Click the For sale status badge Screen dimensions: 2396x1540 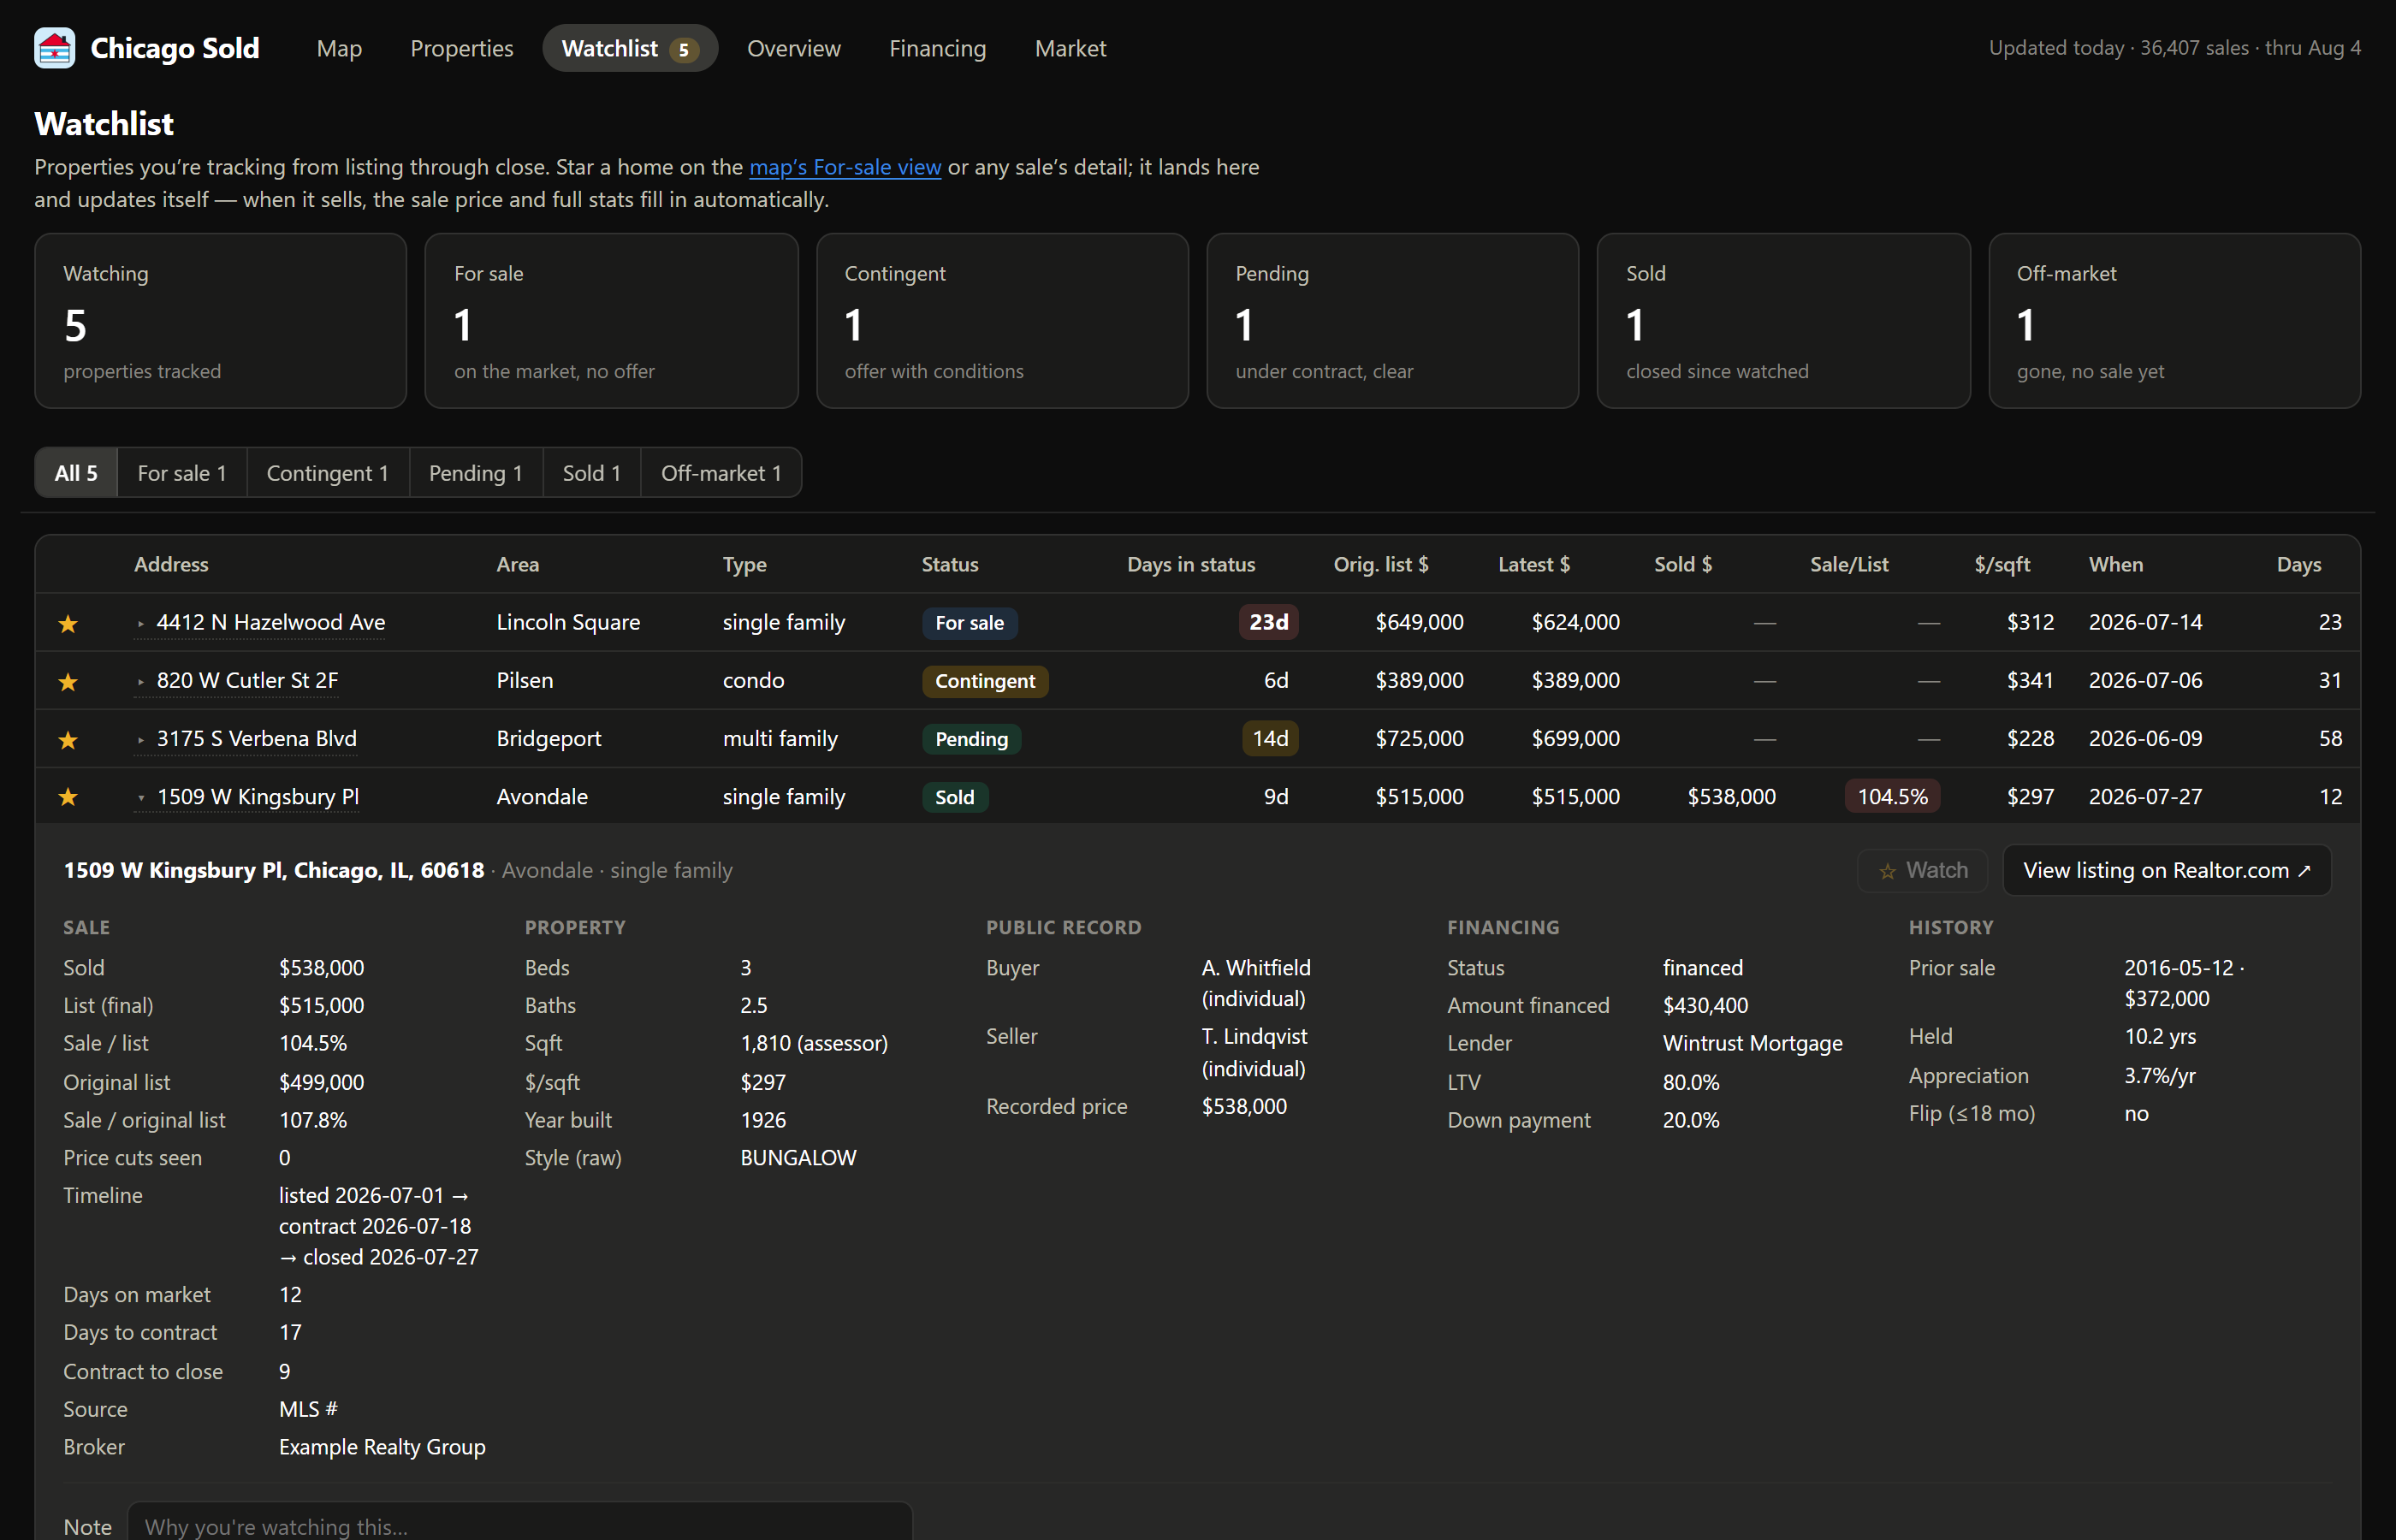click(969, 623)
